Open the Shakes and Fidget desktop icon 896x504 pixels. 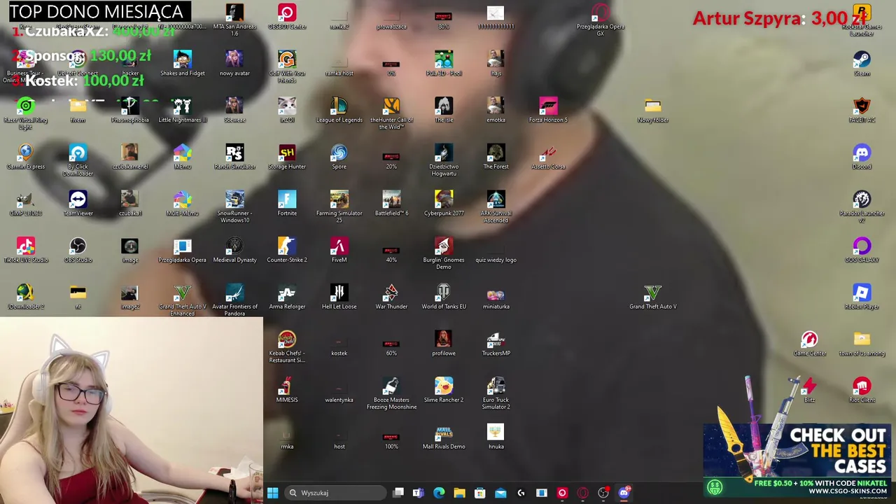click(182, 63)
